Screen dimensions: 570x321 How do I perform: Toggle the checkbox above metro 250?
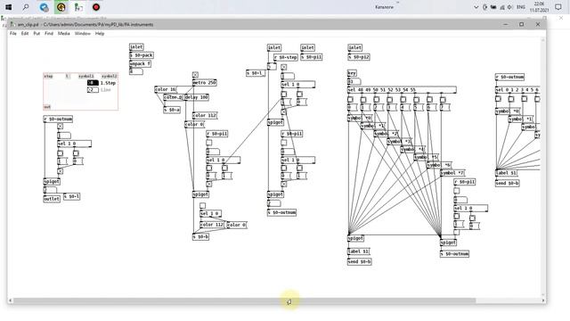[195, 75]
